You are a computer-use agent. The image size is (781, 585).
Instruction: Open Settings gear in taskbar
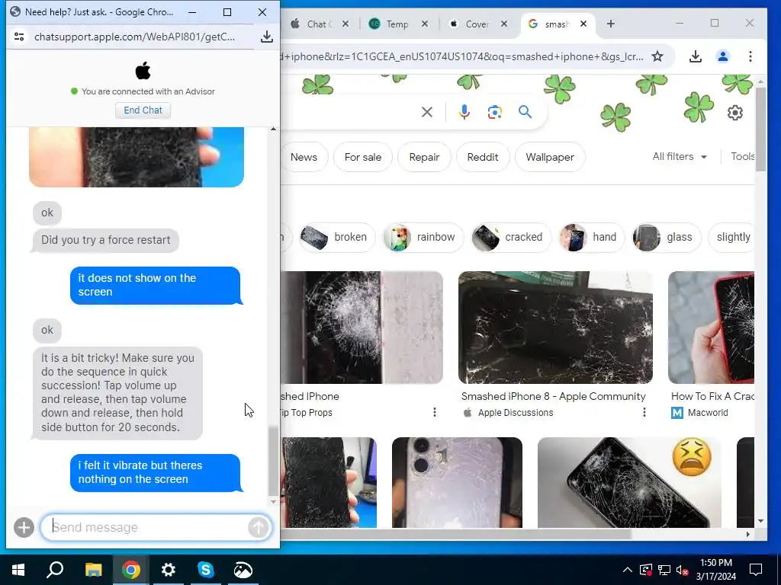(169, 570)
